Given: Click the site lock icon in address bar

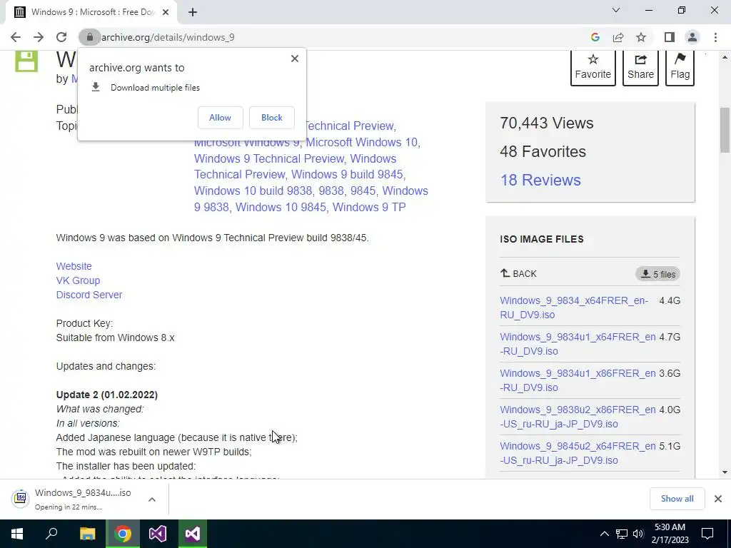Looking at the screenshot, I should click(x=89, y=37).
